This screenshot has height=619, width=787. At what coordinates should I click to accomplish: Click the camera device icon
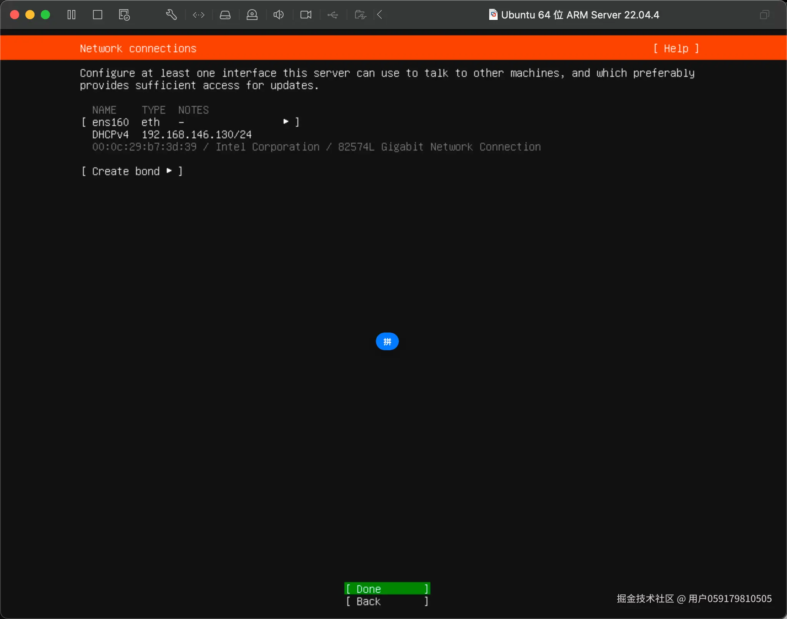pos(306,15)
